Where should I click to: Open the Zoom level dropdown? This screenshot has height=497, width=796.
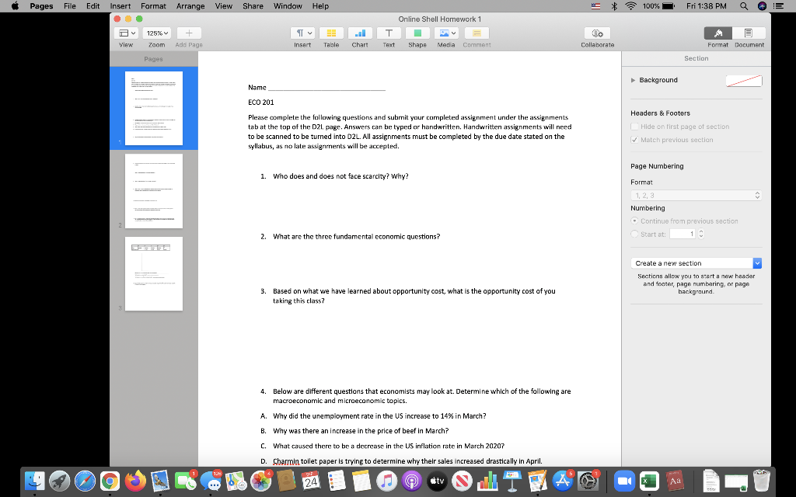(x=155, y=33)
